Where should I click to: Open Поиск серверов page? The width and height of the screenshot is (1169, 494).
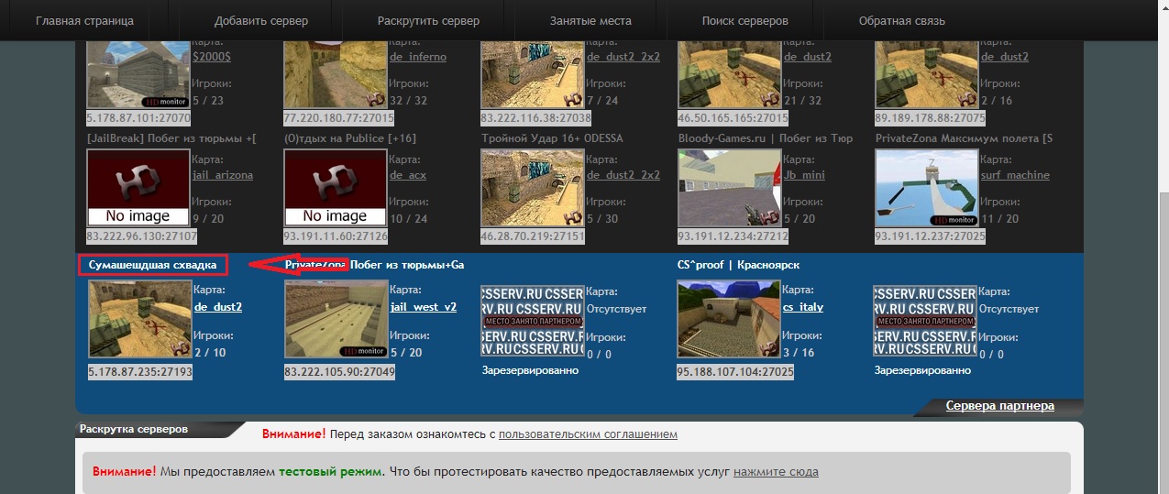[744, 20]
